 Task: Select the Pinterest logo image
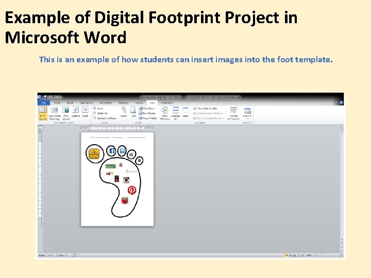(x=132, y=190)
